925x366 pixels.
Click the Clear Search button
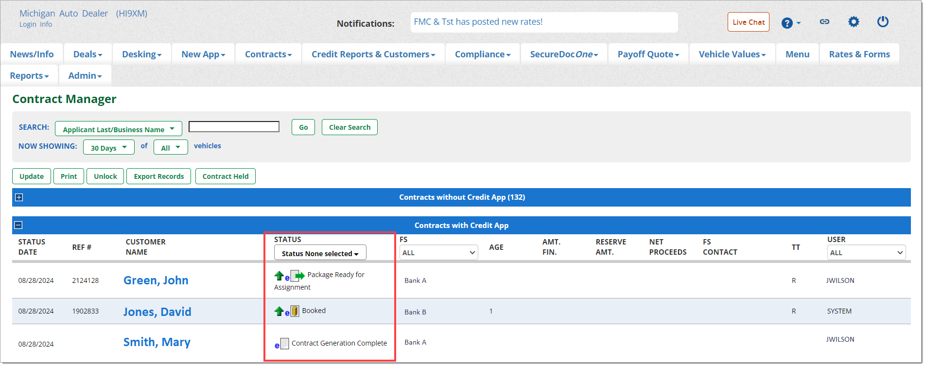pyautogui.click(x=349, y=127)
